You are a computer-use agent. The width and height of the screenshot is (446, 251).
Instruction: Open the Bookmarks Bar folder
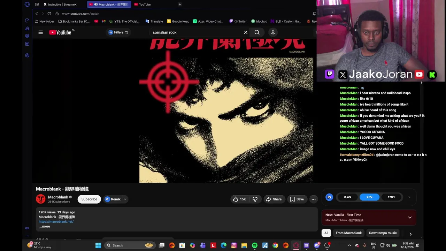click(74, 21)
